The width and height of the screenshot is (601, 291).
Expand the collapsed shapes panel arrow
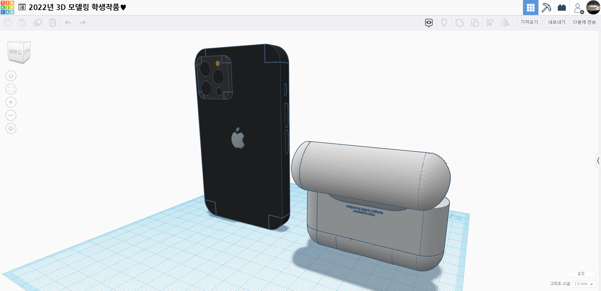pyautogui.click(x=598, y=161)
